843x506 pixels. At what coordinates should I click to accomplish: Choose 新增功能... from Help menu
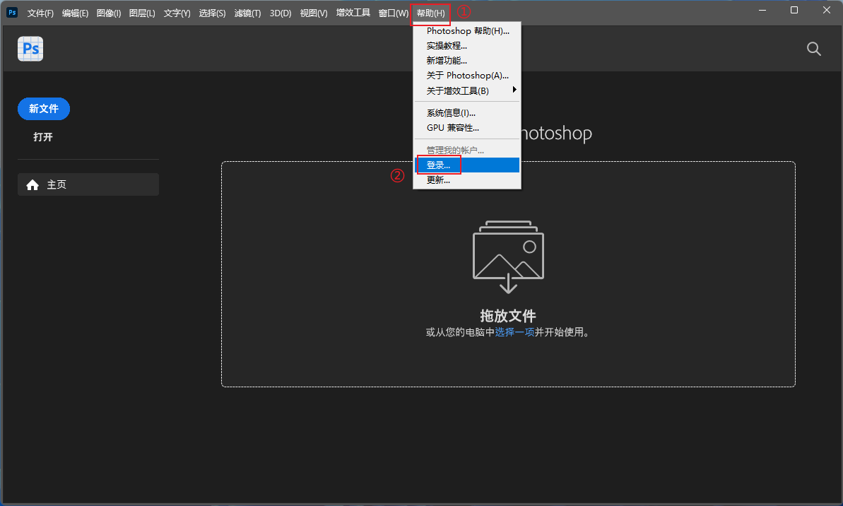click(x=466, y=61)
